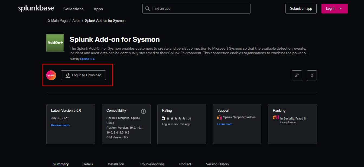Focus the Find an app search field
364x167 pixels.
[197, 9]
